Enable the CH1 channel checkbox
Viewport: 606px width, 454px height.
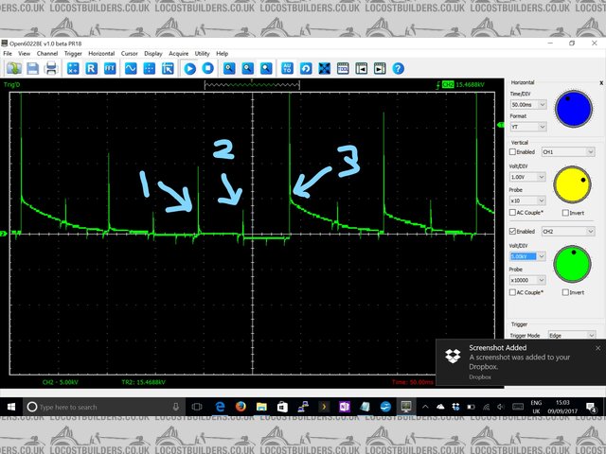pyautogui.click(x=514, y=151)
